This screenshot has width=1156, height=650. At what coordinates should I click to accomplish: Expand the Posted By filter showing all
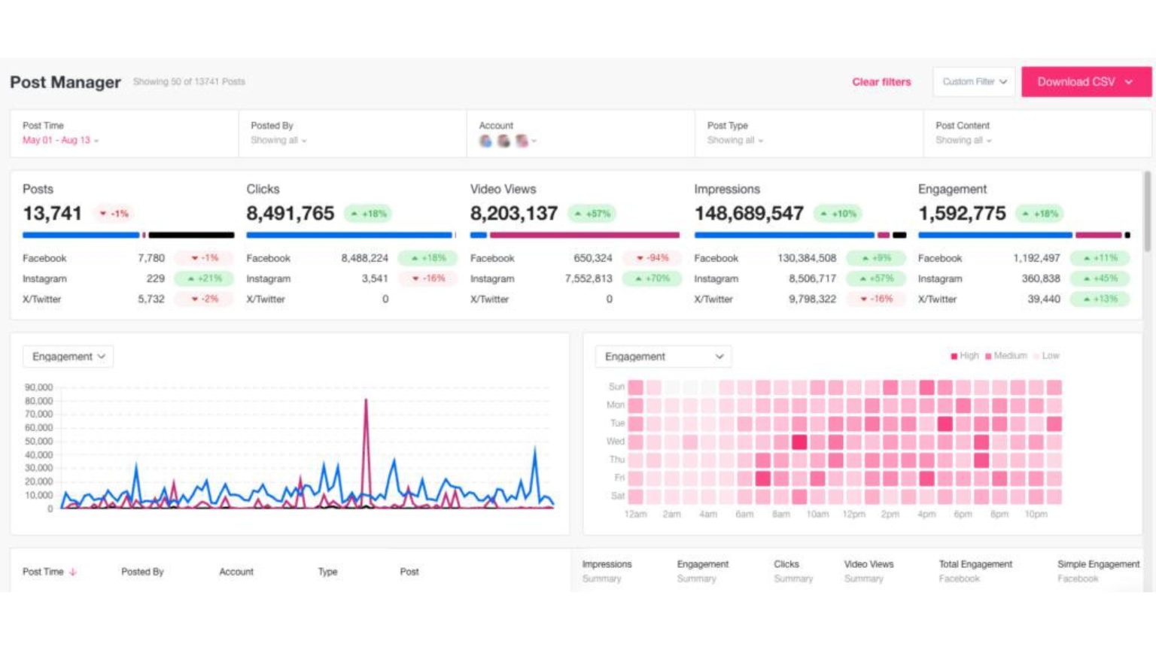click(x=278, y=139)
